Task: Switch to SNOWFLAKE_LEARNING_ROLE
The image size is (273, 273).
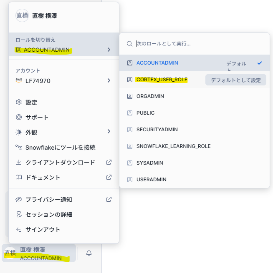Action: click(195, 146)
